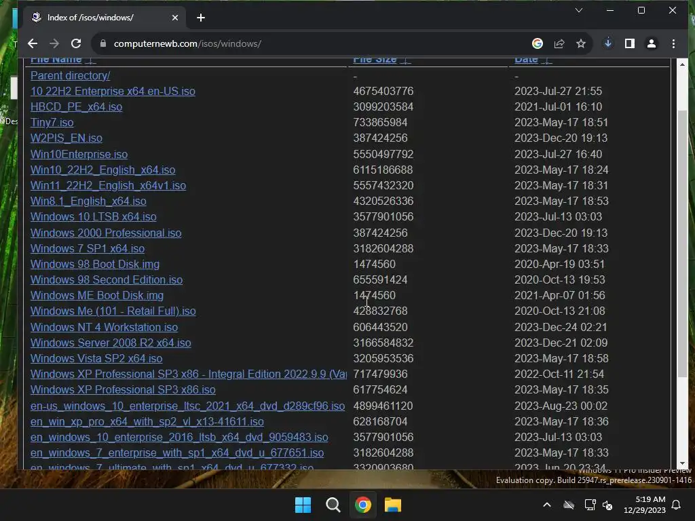Download Win11_22H2_English_x64v1.iso
The width and height of the screenshot is (695, 521).
click(x=108, y=185)
